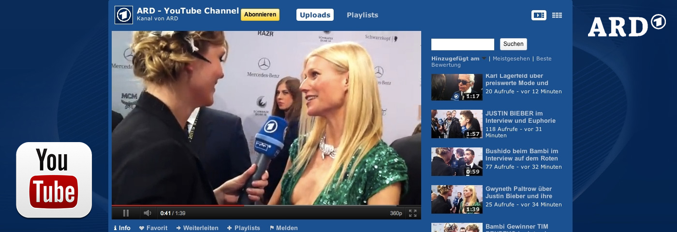Click '77 Aufrufe - vor 32 Minuten' text
Screen dimensions: 677x232
(524, 167)
